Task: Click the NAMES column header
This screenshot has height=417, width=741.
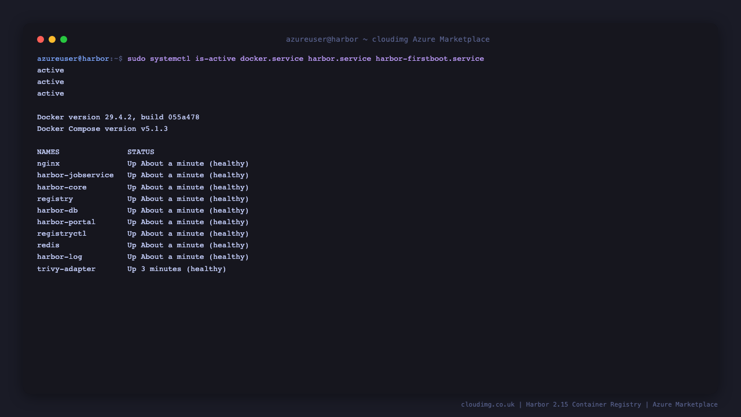Action: click(x=48, y=152)
